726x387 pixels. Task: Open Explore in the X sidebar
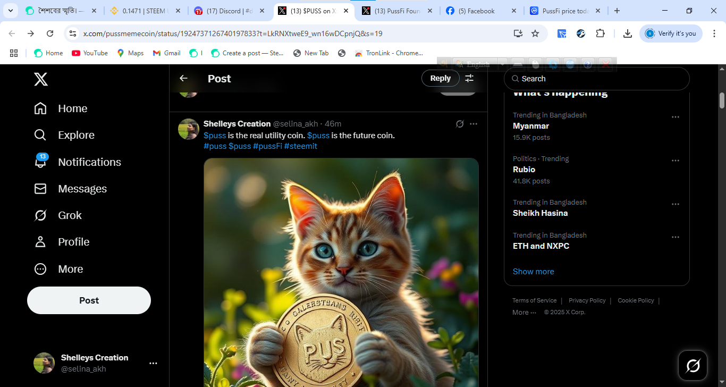tap(64, 135)
